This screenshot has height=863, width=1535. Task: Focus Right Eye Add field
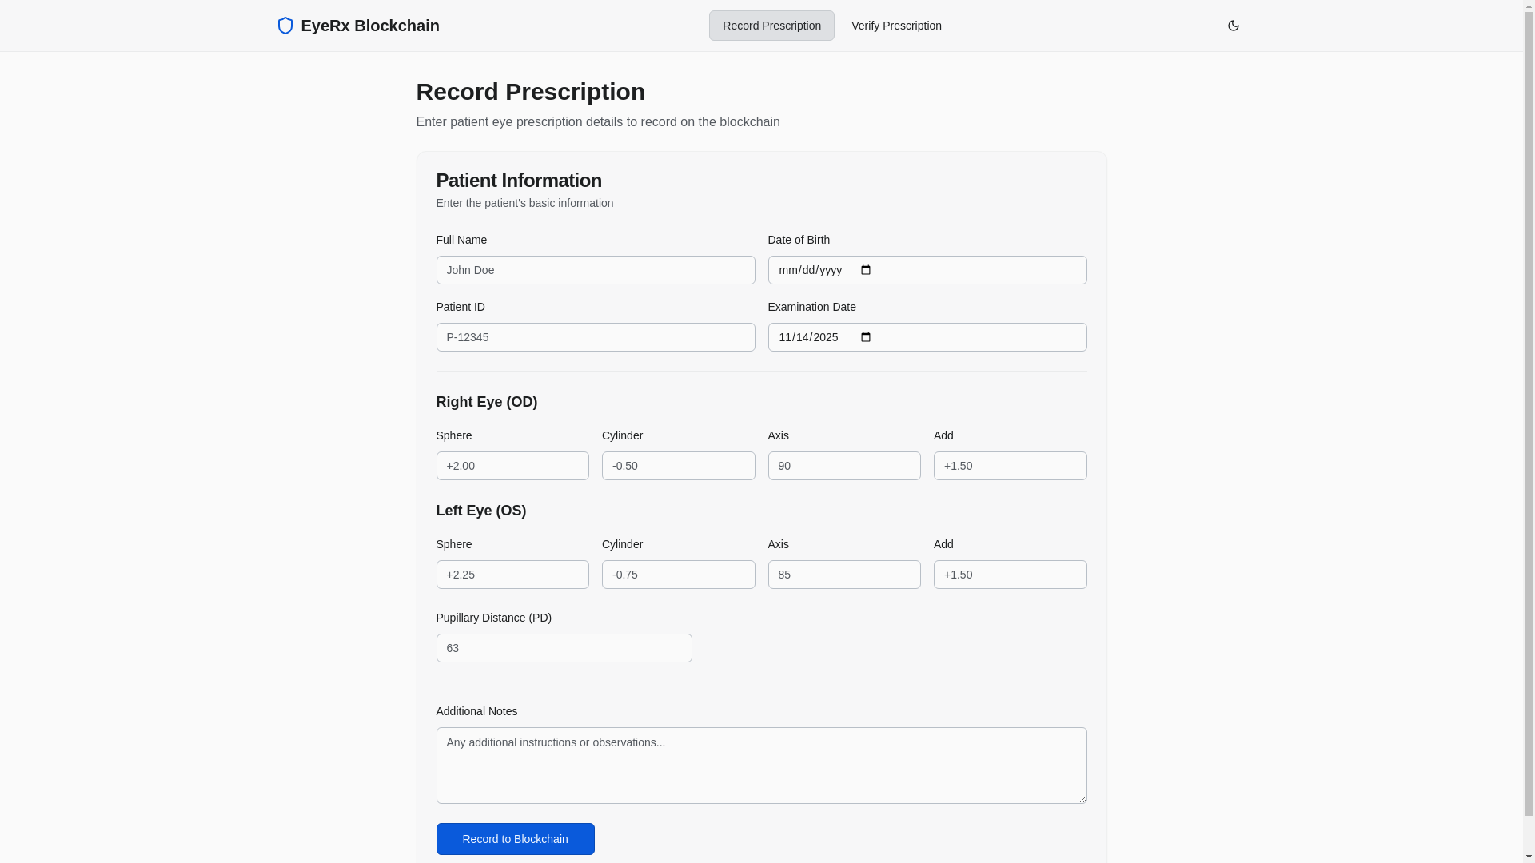pos(1011,466)
